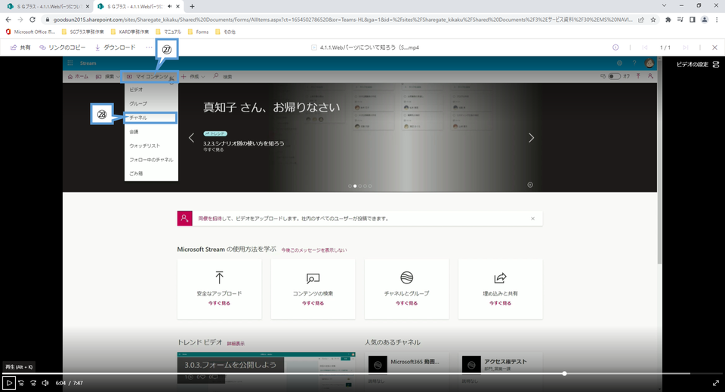Click the share-this-page icon in the address bar
Screen dimensions: 725x392
(641, 20)
